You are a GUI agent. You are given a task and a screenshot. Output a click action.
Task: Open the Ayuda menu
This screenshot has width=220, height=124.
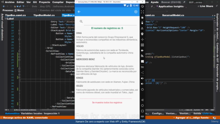[154, 2]
